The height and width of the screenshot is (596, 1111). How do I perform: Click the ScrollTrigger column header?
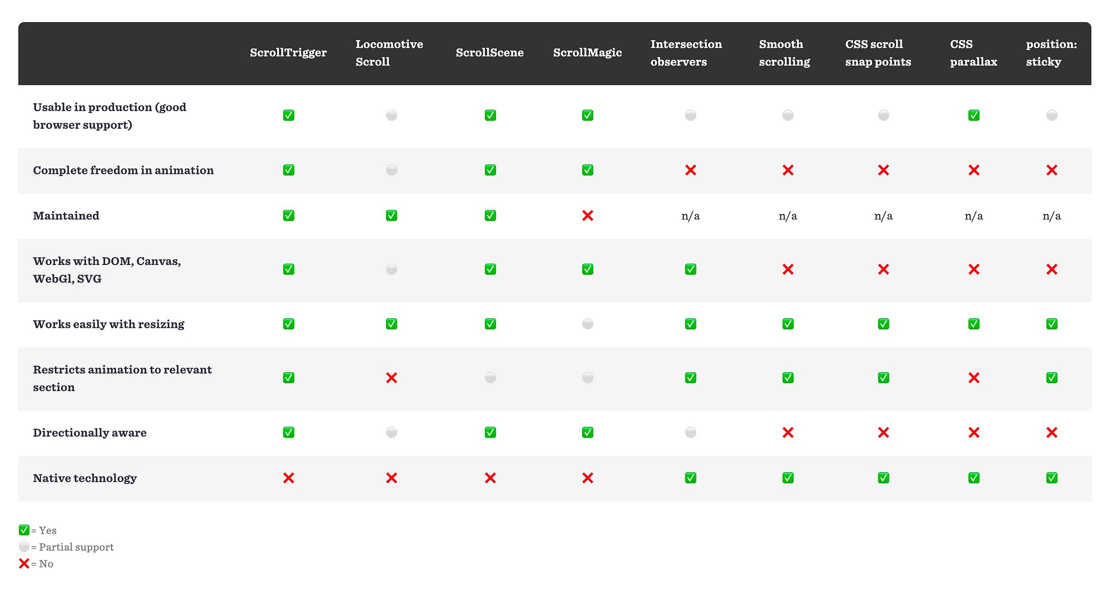(288, 53)
